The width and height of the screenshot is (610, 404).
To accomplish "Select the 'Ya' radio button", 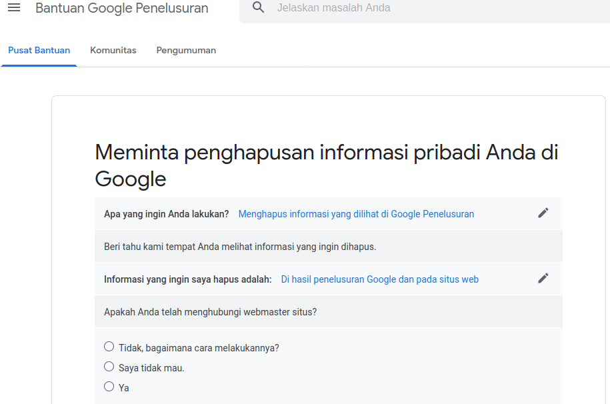I will (109, 387).
